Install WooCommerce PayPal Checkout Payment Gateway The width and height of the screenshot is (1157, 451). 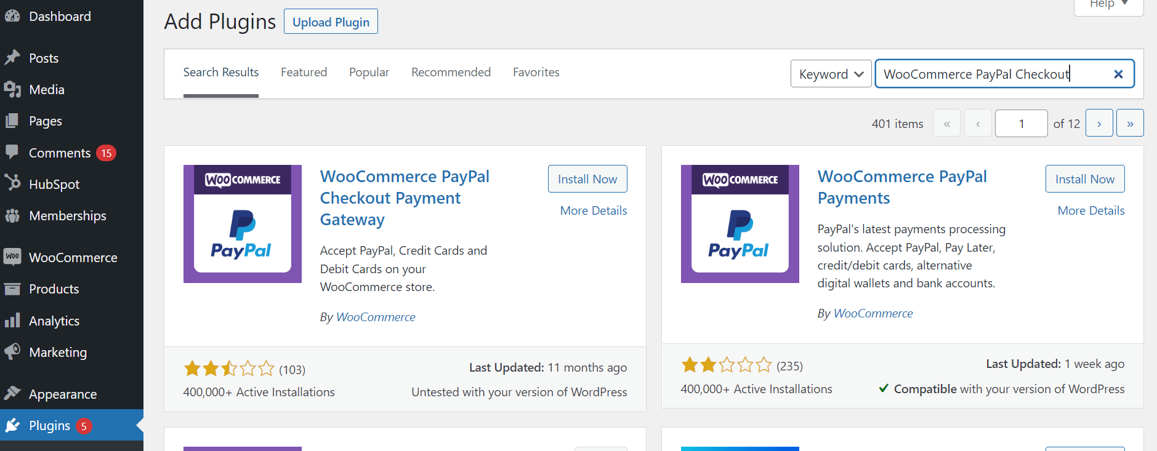click(587, 178)
